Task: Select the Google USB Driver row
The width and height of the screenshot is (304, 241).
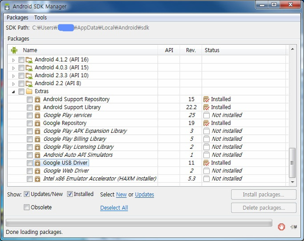Action: pos(148,163)
